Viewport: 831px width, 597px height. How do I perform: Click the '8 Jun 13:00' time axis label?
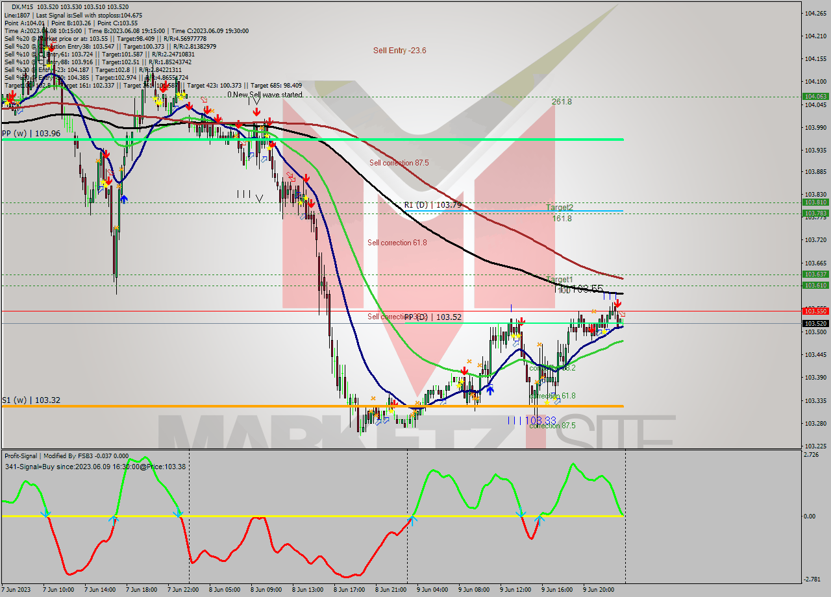[x=308, y=590]
